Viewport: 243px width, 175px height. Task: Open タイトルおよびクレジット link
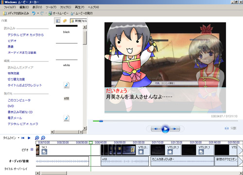pos(25,85)
